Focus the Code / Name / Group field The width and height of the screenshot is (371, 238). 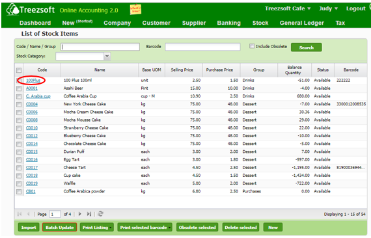coord(100,47)
